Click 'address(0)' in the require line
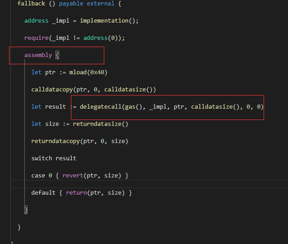288x244 pixels. pos(101,38)
